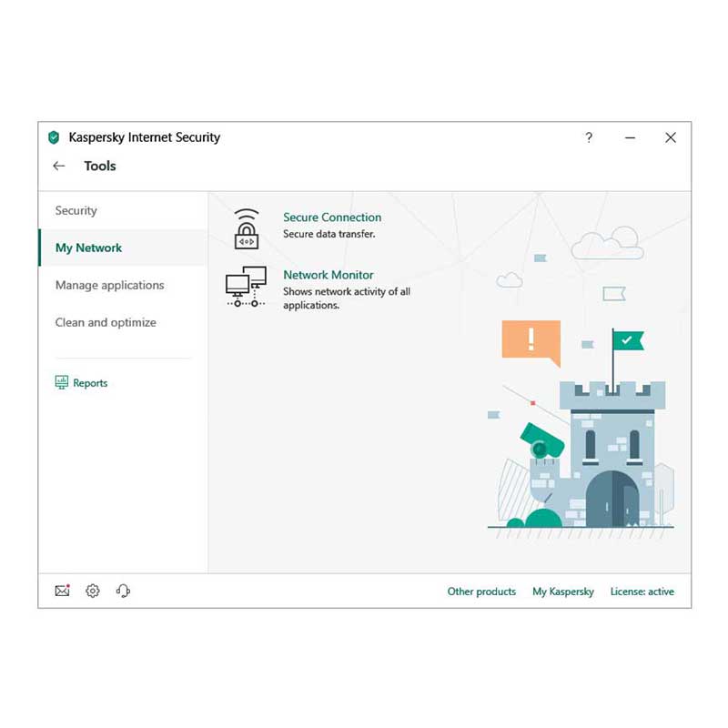Open support headset icon
Viewport: 728px width, 728px height.
coord(123,591)
